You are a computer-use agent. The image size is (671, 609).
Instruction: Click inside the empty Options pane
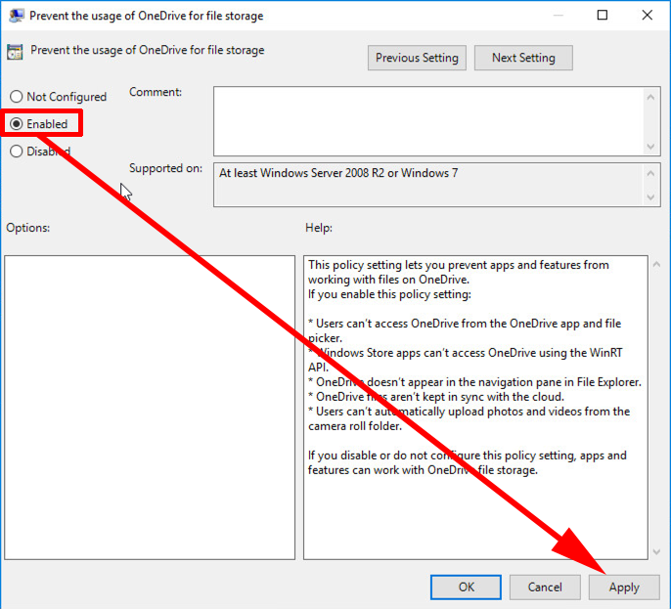pos(150,407)
